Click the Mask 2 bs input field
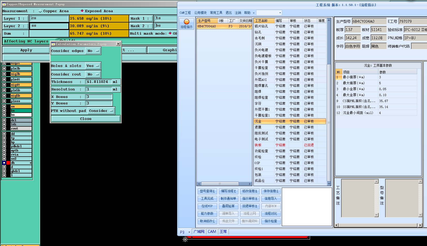The image size is (427, 246). 166,26
